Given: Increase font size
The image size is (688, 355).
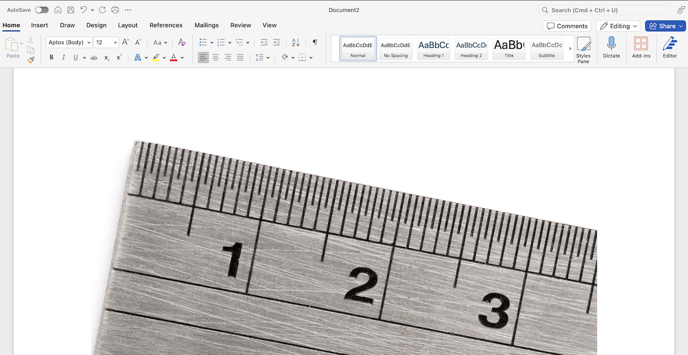Looking at the screenshot, I should (x=125, y=42).
